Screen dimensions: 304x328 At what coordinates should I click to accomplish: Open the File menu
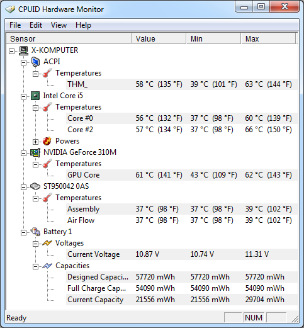point(15,25)
